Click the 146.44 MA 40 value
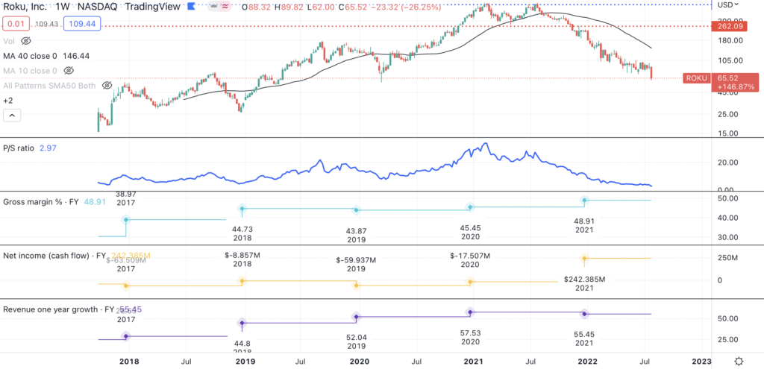The width and height of the screenshot is (764, 369). pyautogui.click(x=75, y=56)
